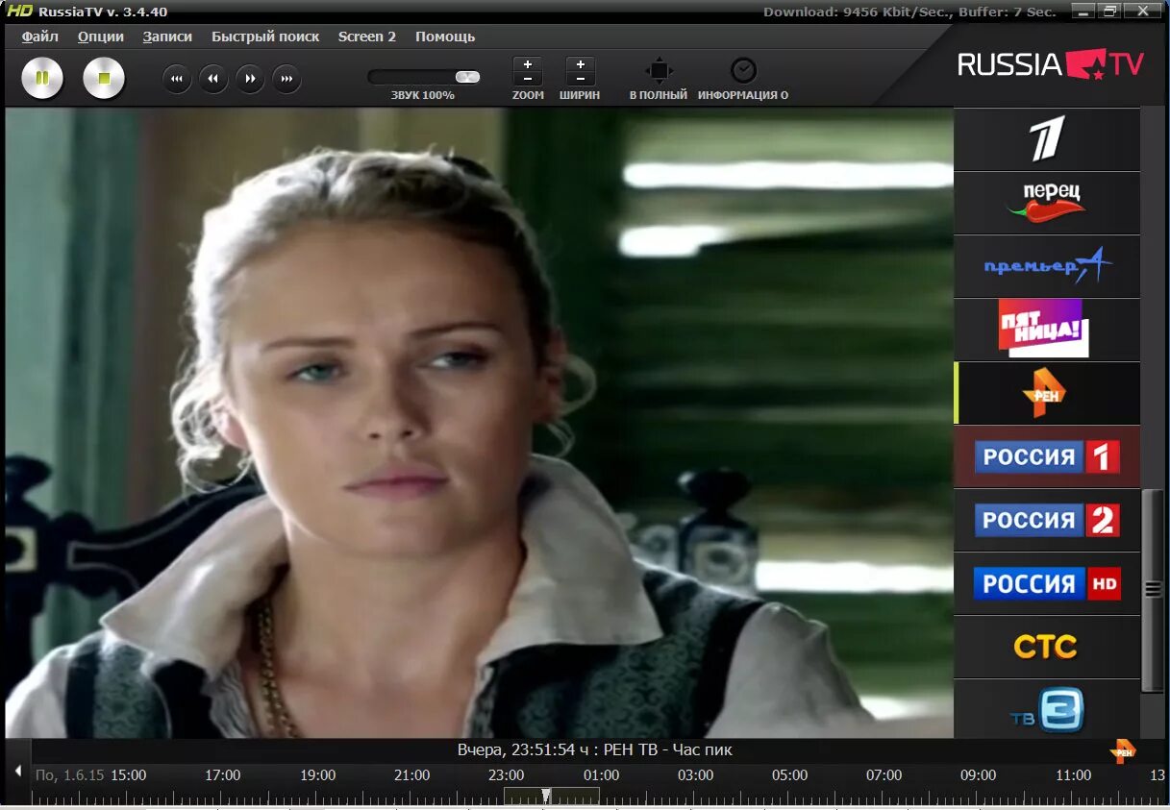Click the fast rewind triple-arrow button

click(177, 79)
